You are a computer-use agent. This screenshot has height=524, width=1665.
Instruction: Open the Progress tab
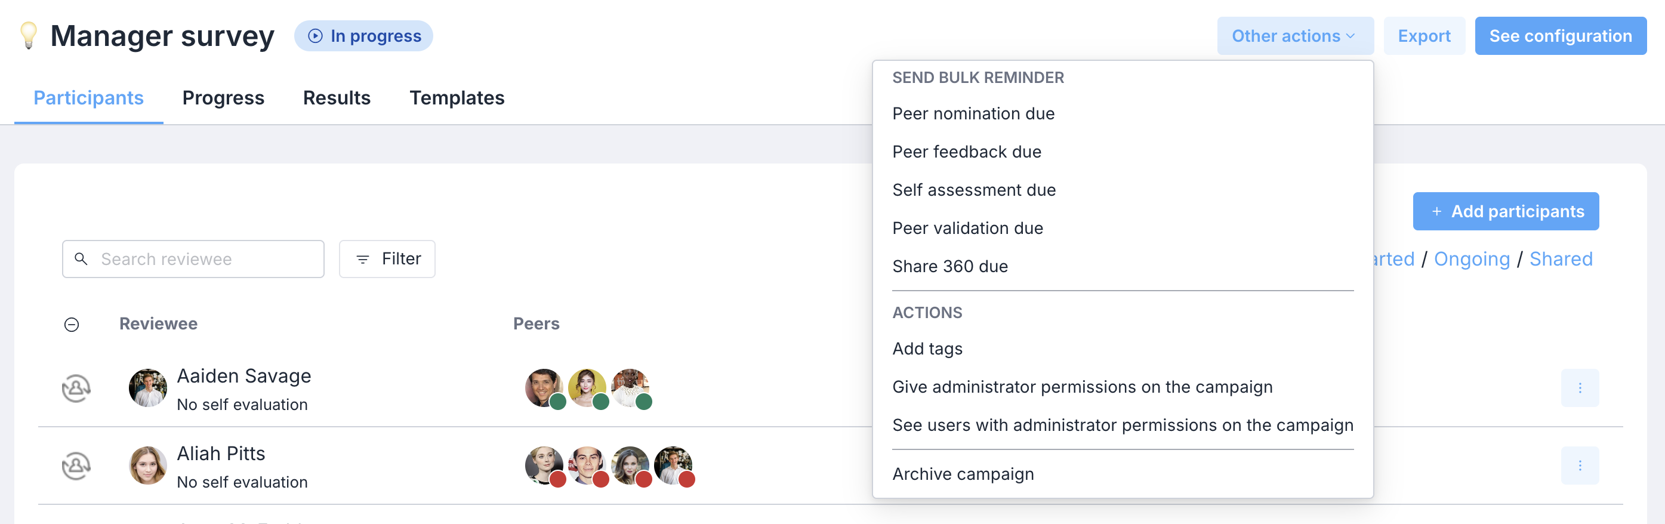click(x=223, y=97)
